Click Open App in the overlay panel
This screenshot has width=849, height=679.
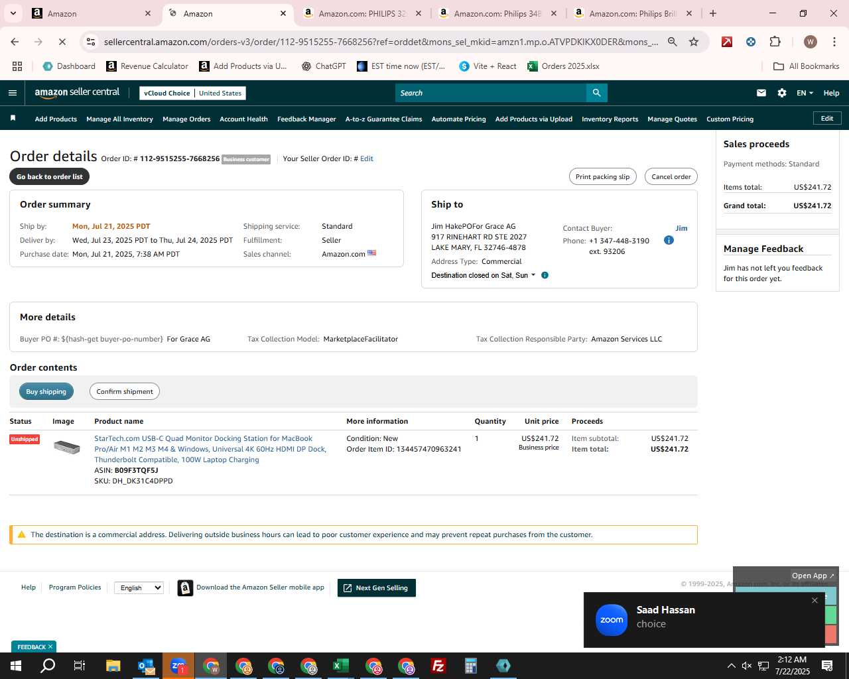coord(813,576)
